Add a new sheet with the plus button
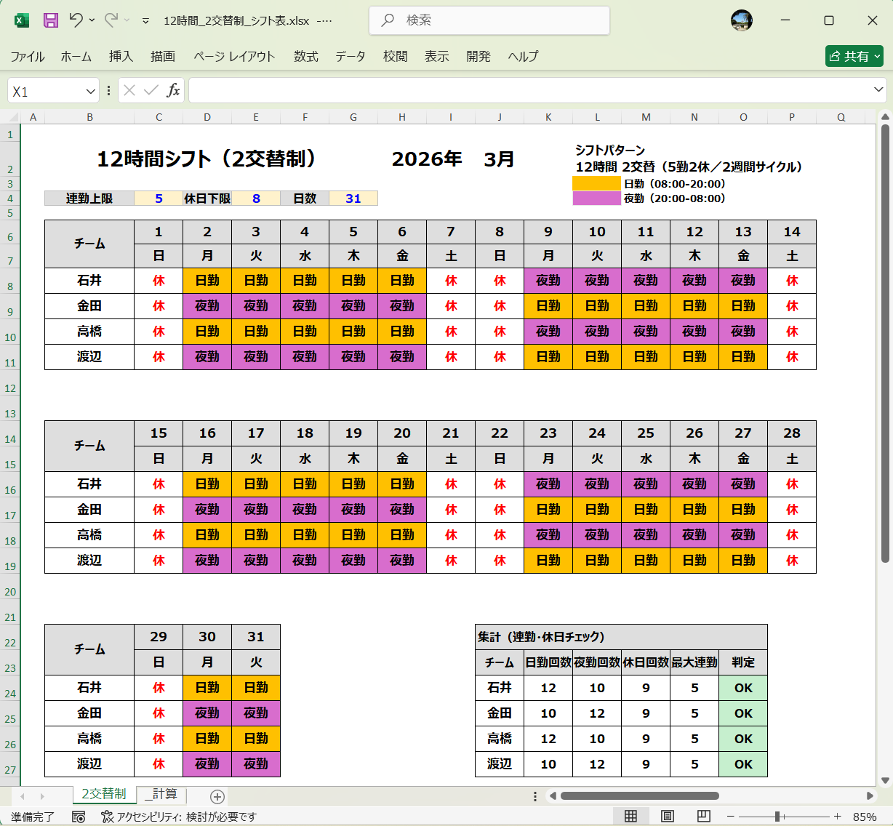 (x=216, y=796)
